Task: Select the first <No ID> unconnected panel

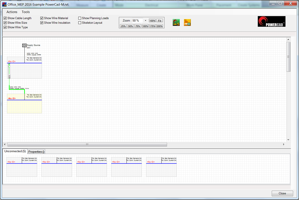Action: [21, 166]
